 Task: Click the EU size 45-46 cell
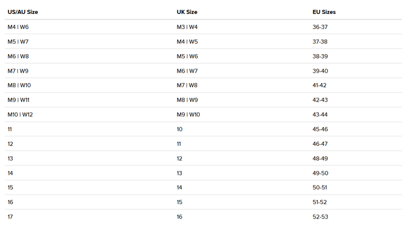point(320,129)
